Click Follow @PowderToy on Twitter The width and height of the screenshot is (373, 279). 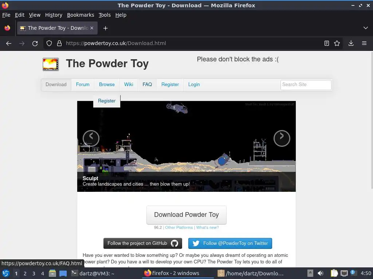[230, 243]
